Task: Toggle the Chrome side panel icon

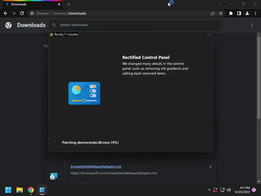Action: click(239, 13)
